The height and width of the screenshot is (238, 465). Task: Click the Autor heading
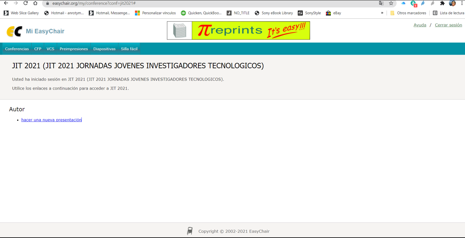click(17, 109)
